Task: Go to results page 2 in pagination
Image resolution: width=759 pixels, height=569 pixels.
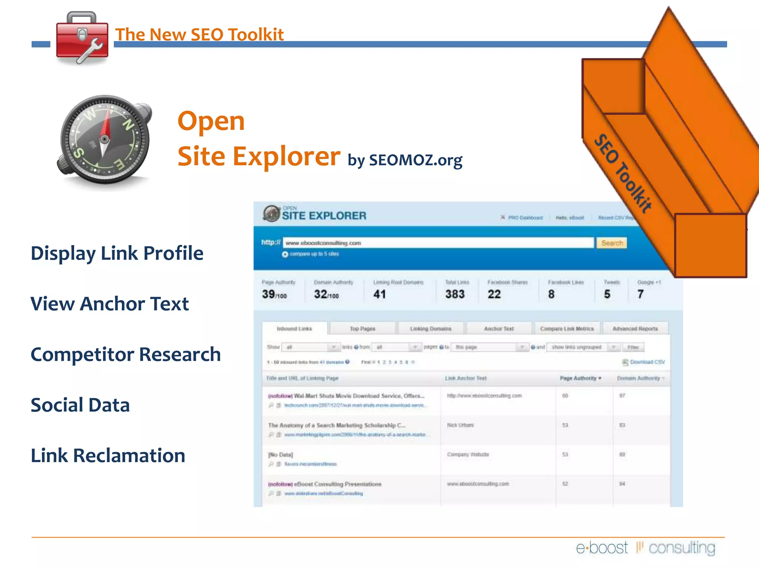Action: [x=384, y=362]
